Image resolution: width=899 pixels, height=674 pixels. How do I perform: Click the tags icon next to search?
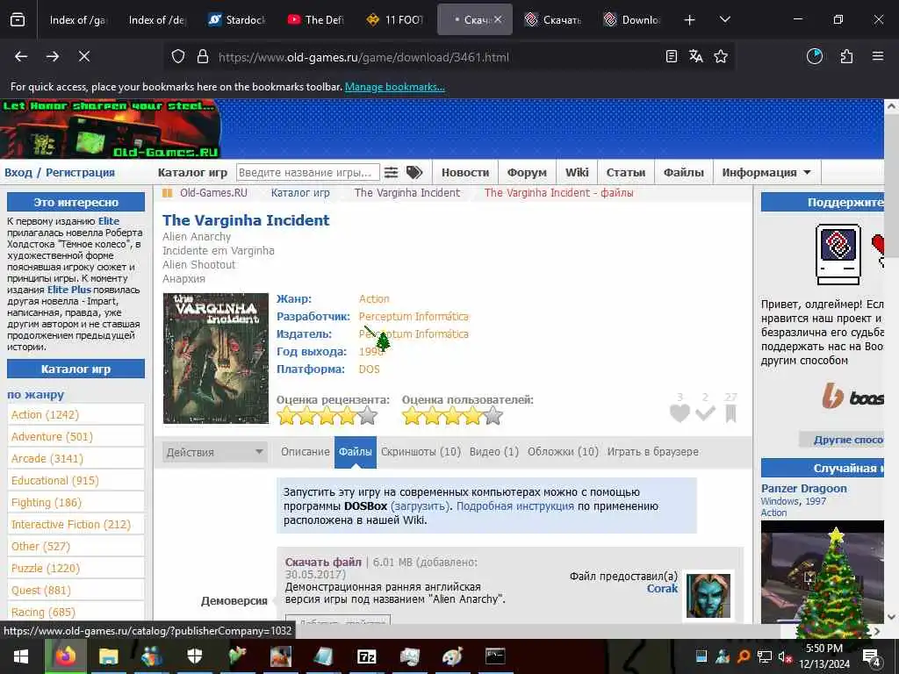click(x=414, y=172)
